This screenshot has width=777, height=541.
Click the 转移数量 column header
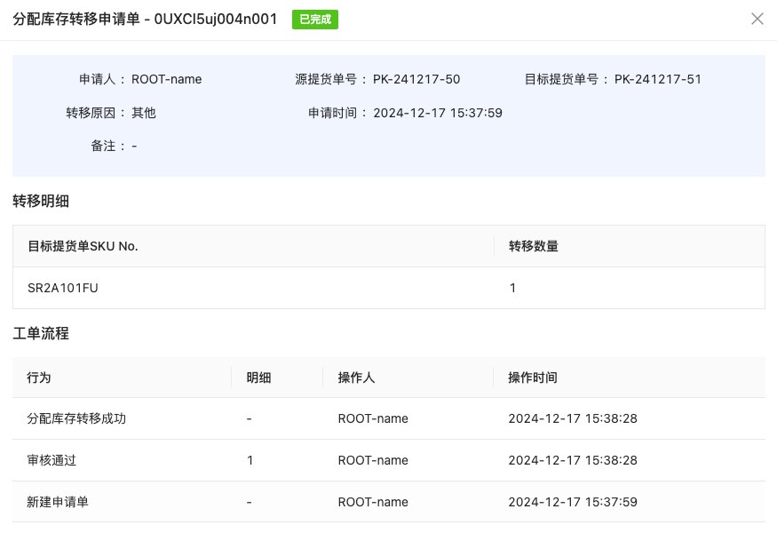(533, 246)
